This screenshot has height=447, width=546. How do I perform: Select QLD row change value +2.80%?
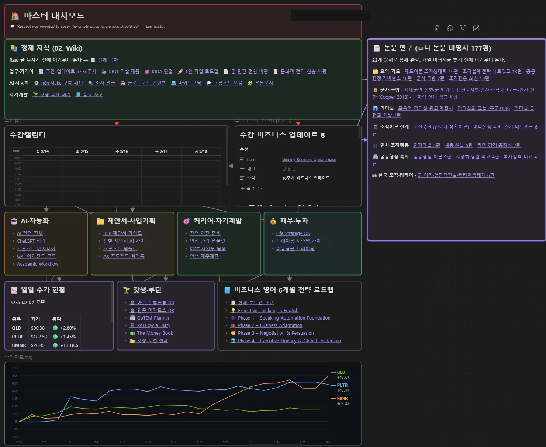click(x=68, y=328)
